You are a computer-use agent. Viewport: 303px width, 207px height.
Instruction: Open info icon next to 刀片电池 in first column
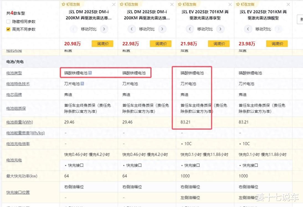(82, 83)
